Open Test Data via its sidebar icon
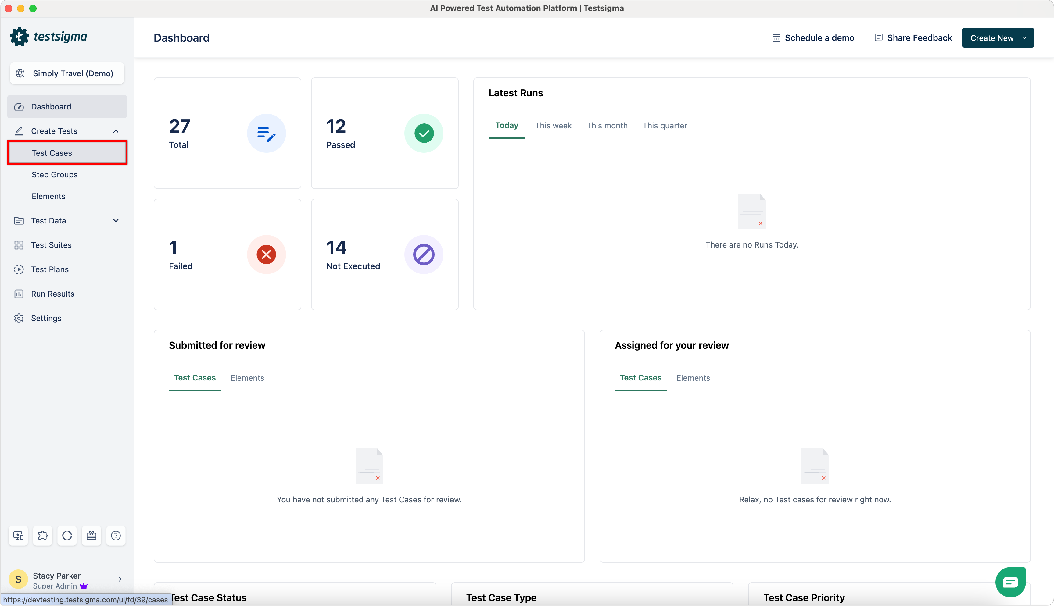 pos(19,221)
